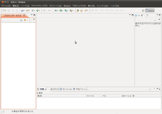Toggle Link with Editor in Project Explorer
This screenshot has height=114, width=162.
tap(25, 20)
